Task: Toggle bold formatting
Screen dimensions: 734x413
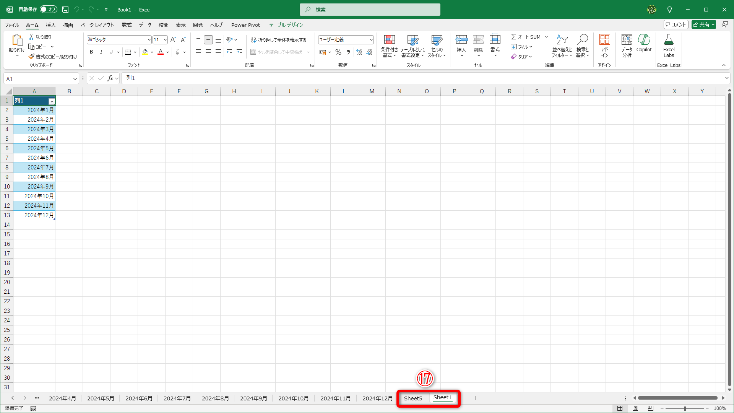Action: [91, 52]
